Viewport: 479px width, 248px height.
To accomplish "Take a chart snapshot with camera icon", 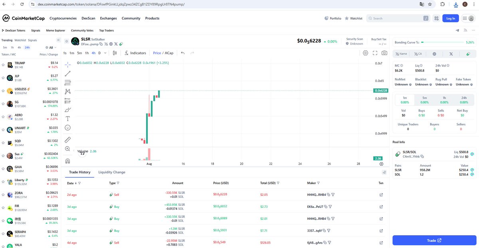I will pyautogui.click(x=384, y=53).
